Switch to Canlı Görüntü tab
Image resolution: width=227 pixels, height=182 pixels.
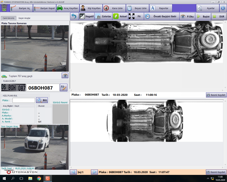(9, 18)
